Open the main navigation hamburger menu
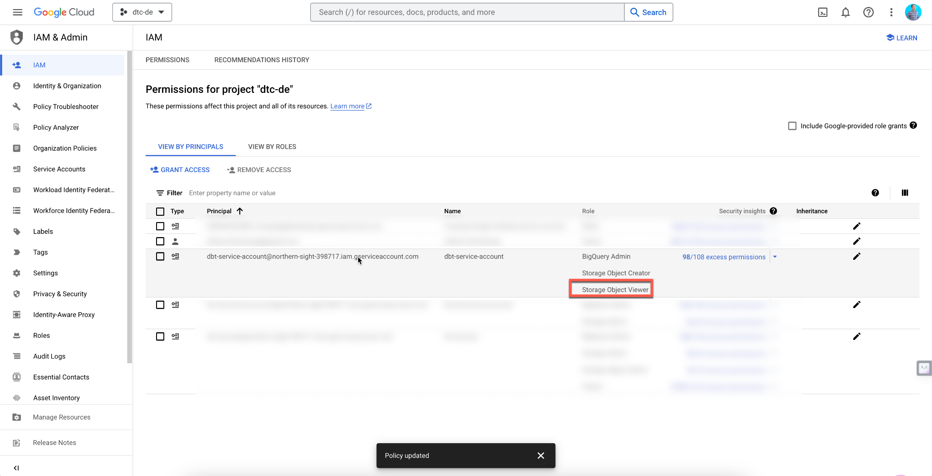 [17, 12]
